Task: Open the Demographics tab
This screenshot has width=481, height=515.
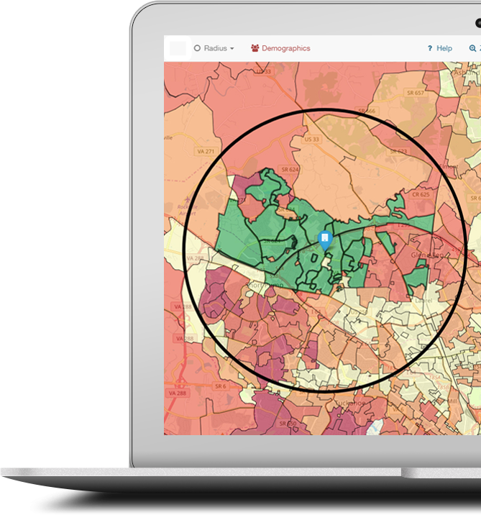Action: point(285,48)
